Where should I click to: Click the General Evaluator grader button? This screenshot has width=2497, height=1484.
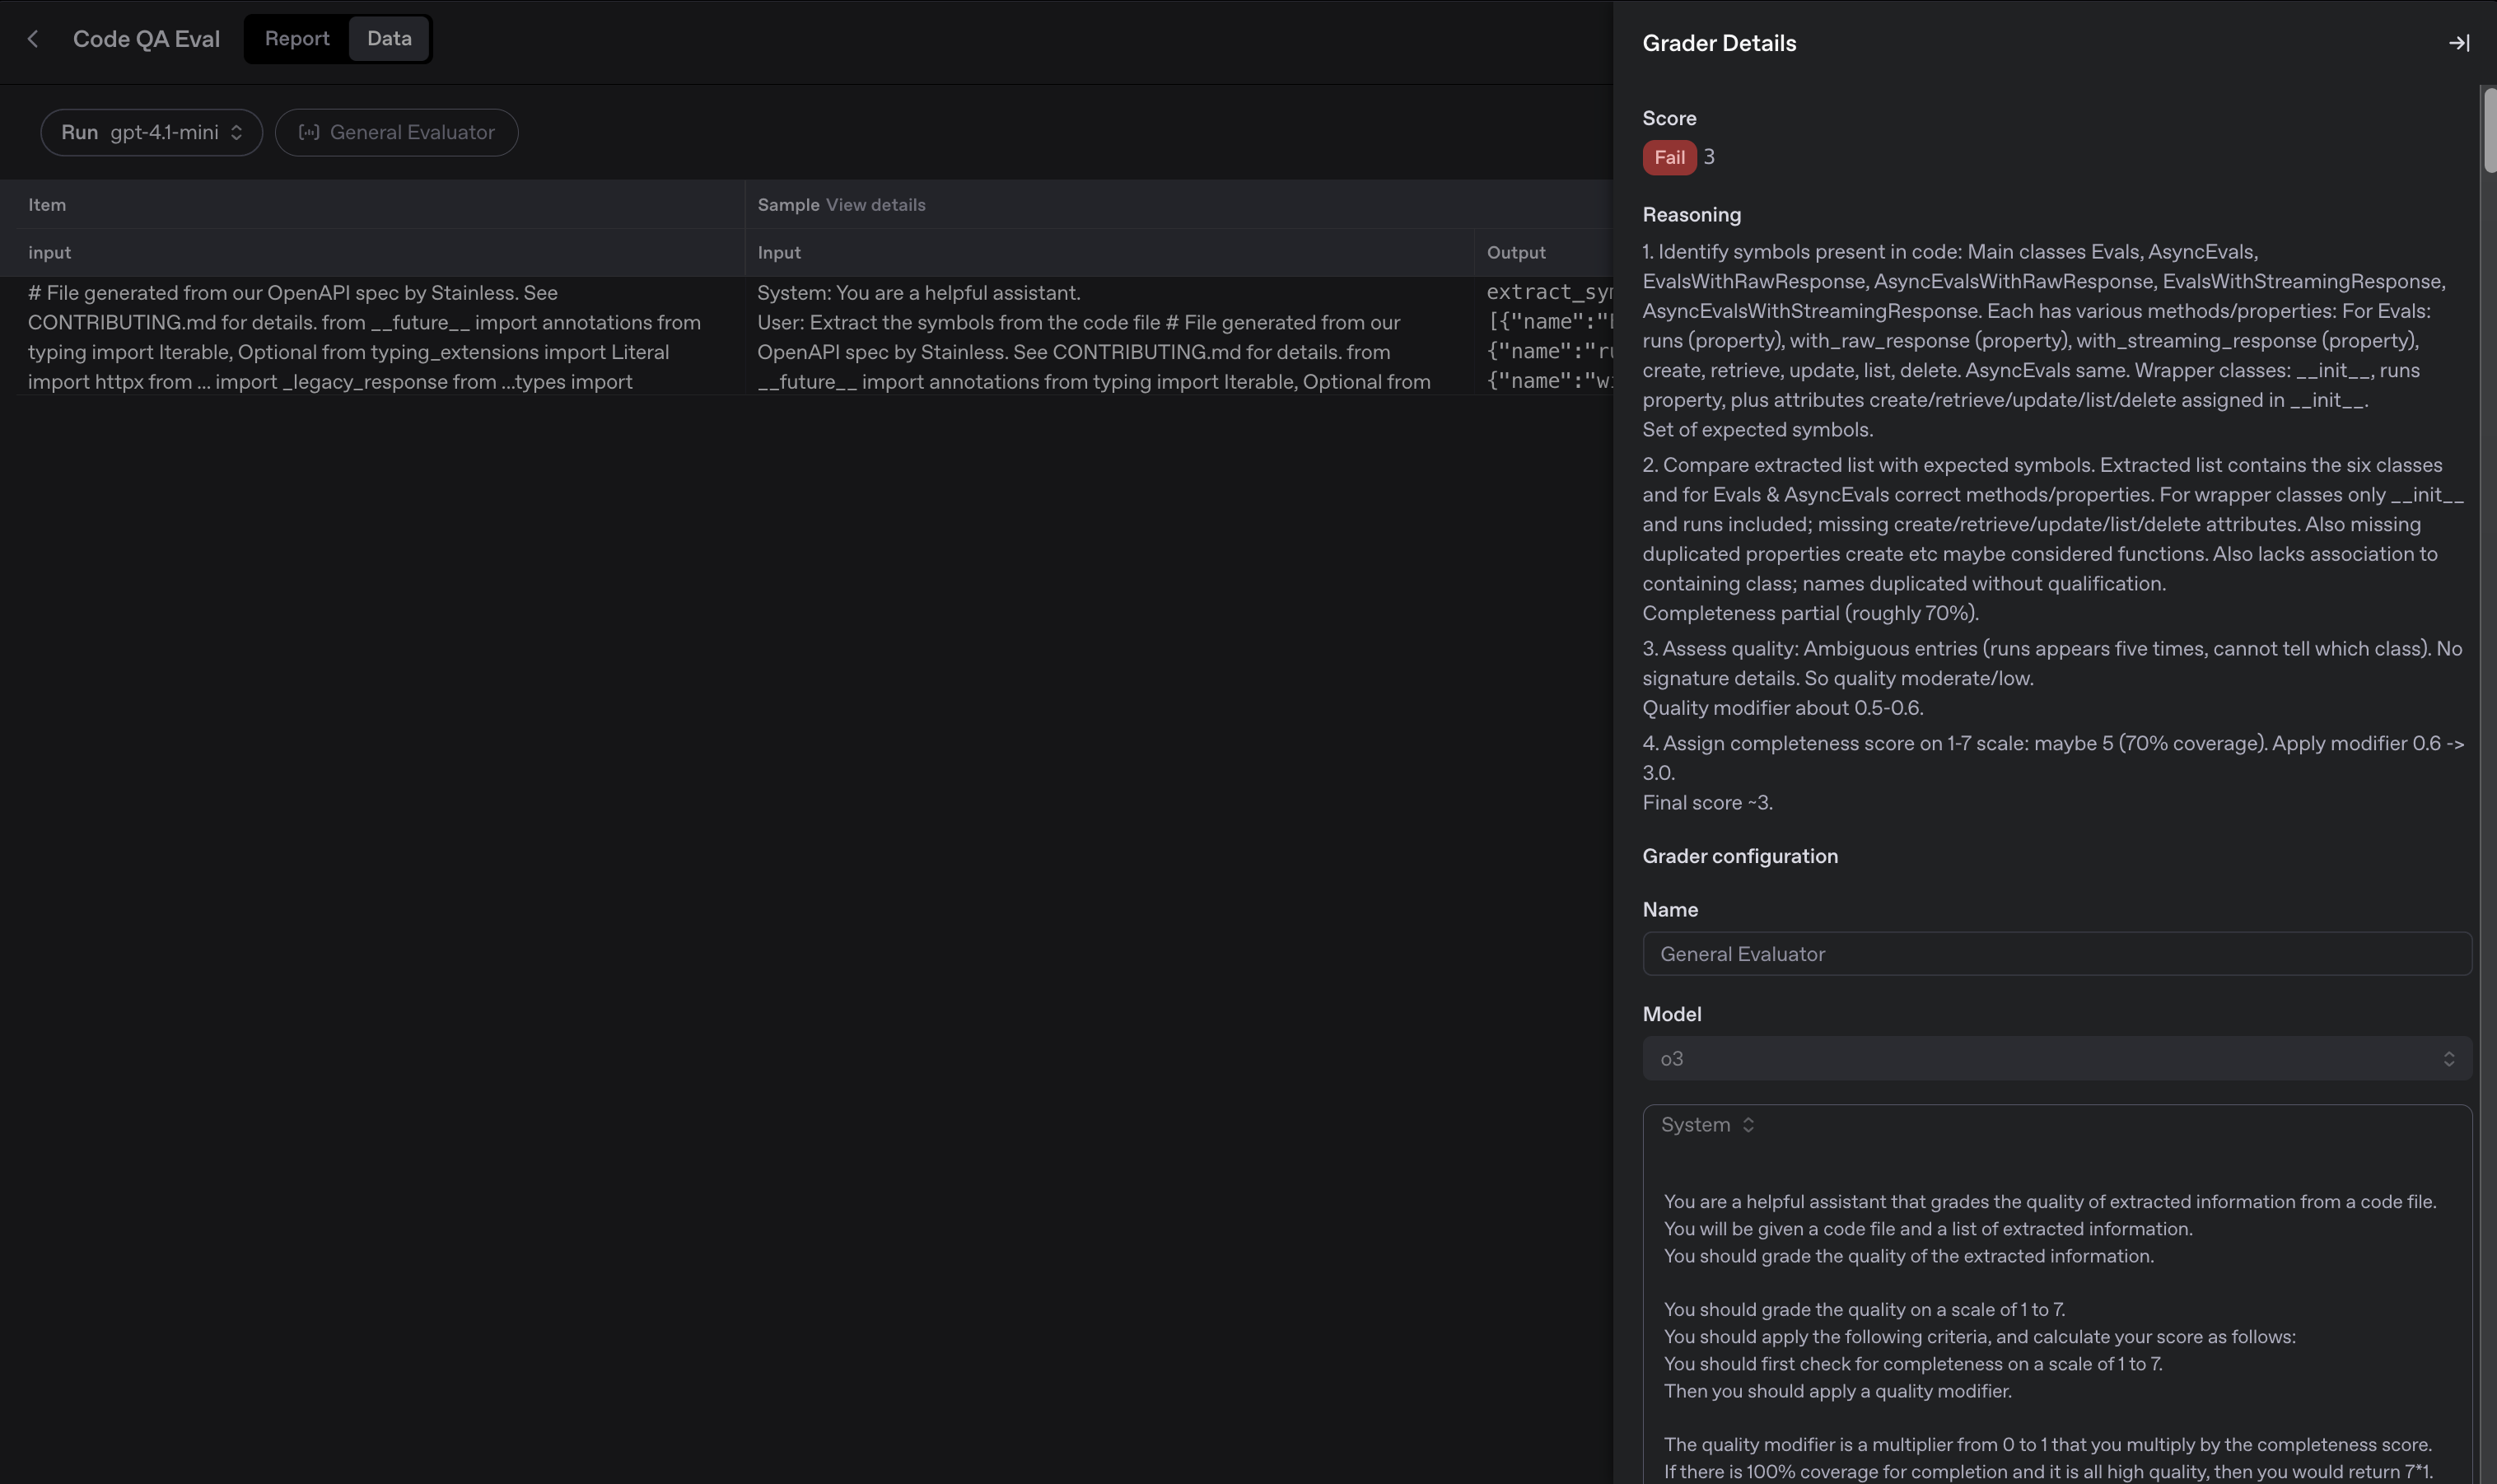pyautogui.click(x=397, y=132)
